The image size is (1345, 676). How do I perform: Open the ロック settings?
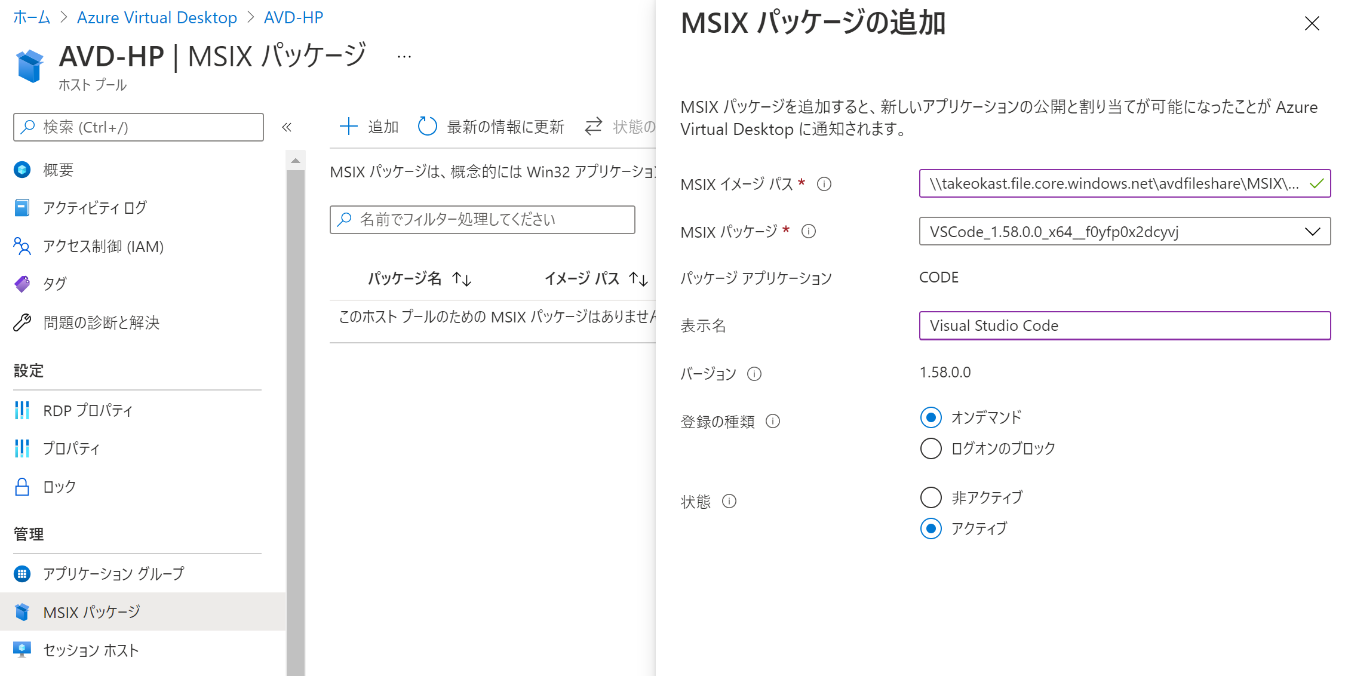point(59,486)
